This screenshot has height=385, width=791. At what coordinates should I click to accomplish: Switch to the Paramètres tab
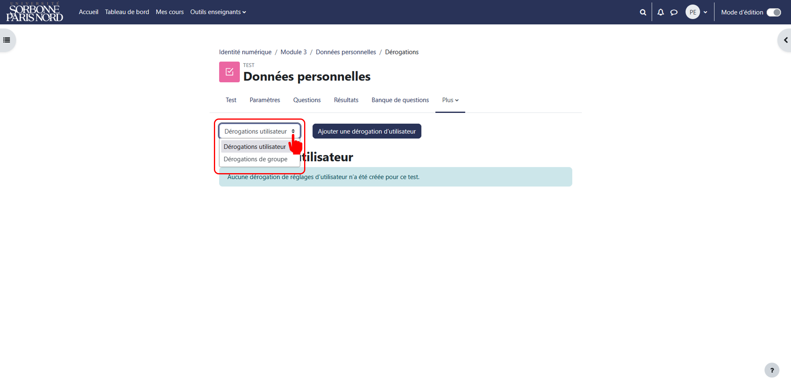coord(265,100)
